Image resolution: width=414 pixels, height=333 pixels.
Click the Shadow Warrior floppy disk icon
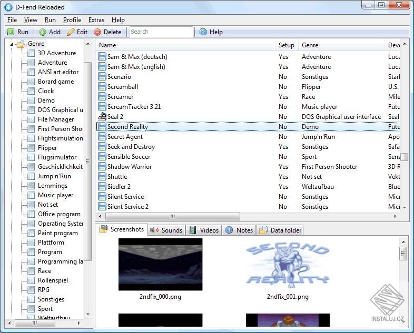point(102,167)
